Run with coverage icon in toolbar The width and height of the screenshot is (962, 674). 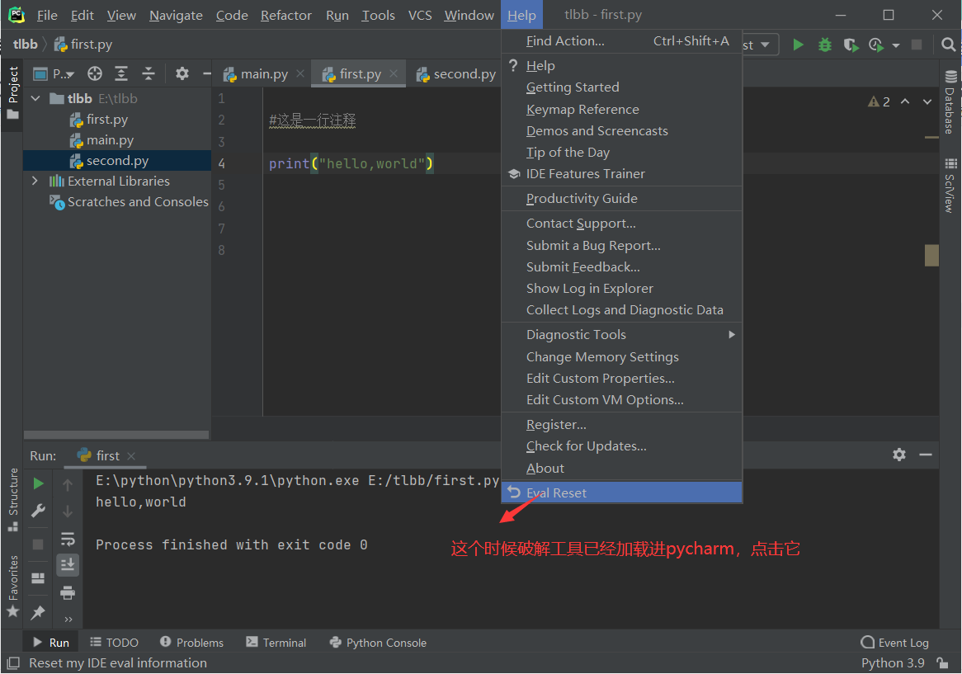[851, 45]
